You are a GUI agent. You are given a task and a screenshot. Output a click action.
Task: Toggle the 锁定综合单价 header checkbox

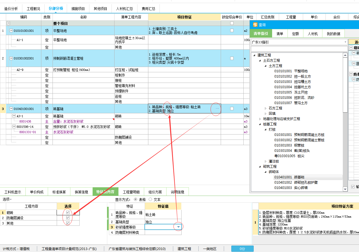click(x=232, y=23)
